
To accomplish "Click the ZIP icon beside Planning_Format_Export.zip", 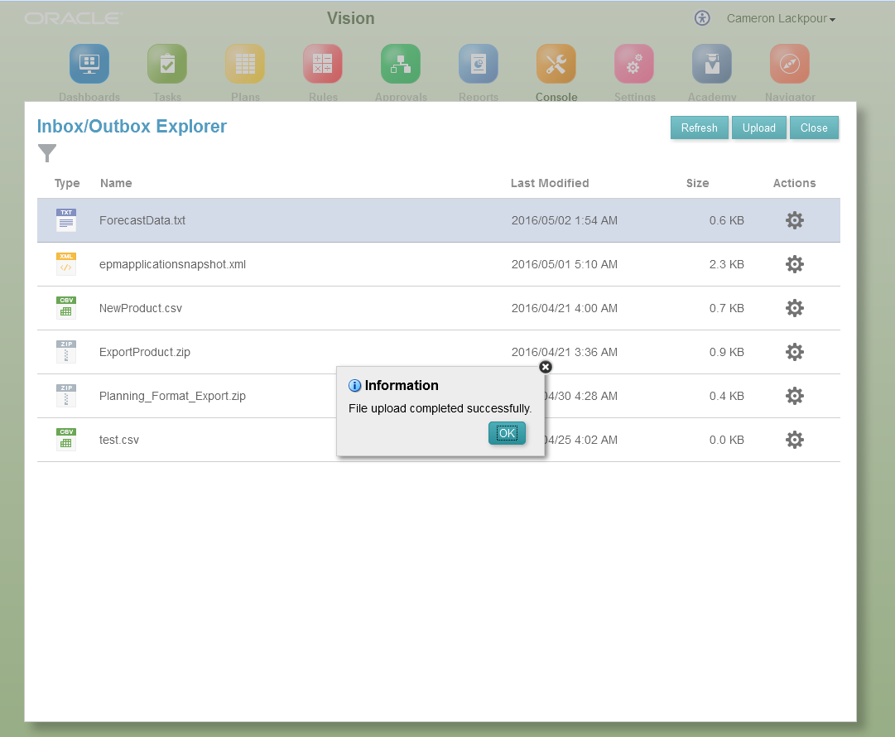I will (66, 396).
